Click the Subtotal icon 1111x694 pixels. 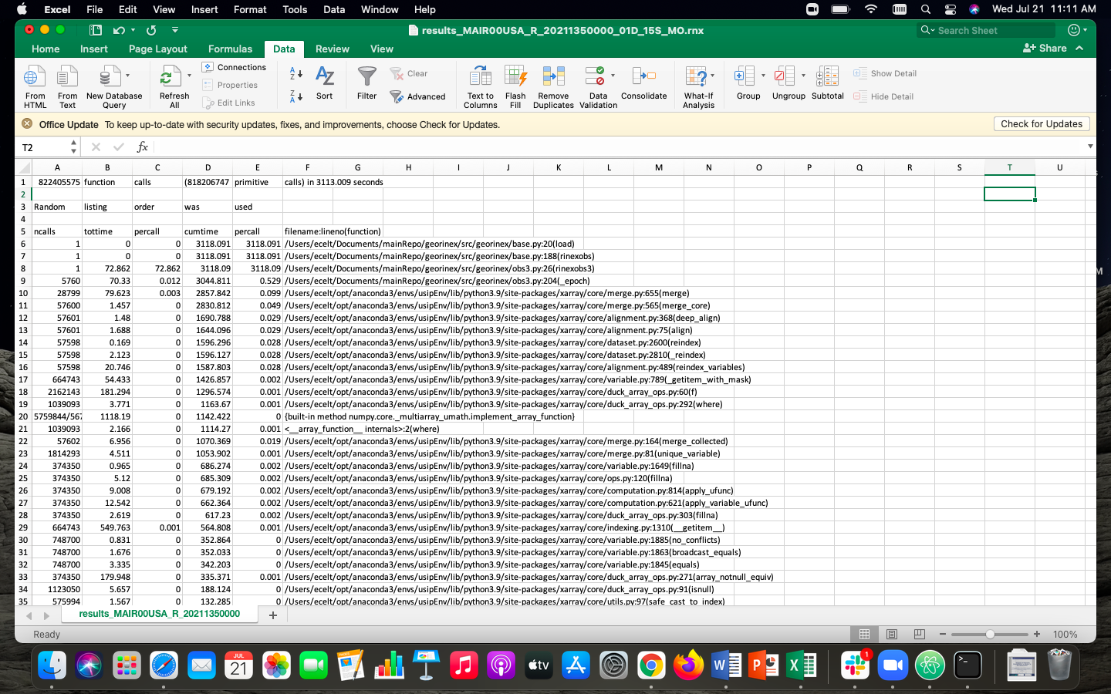(x=828, y=83)
